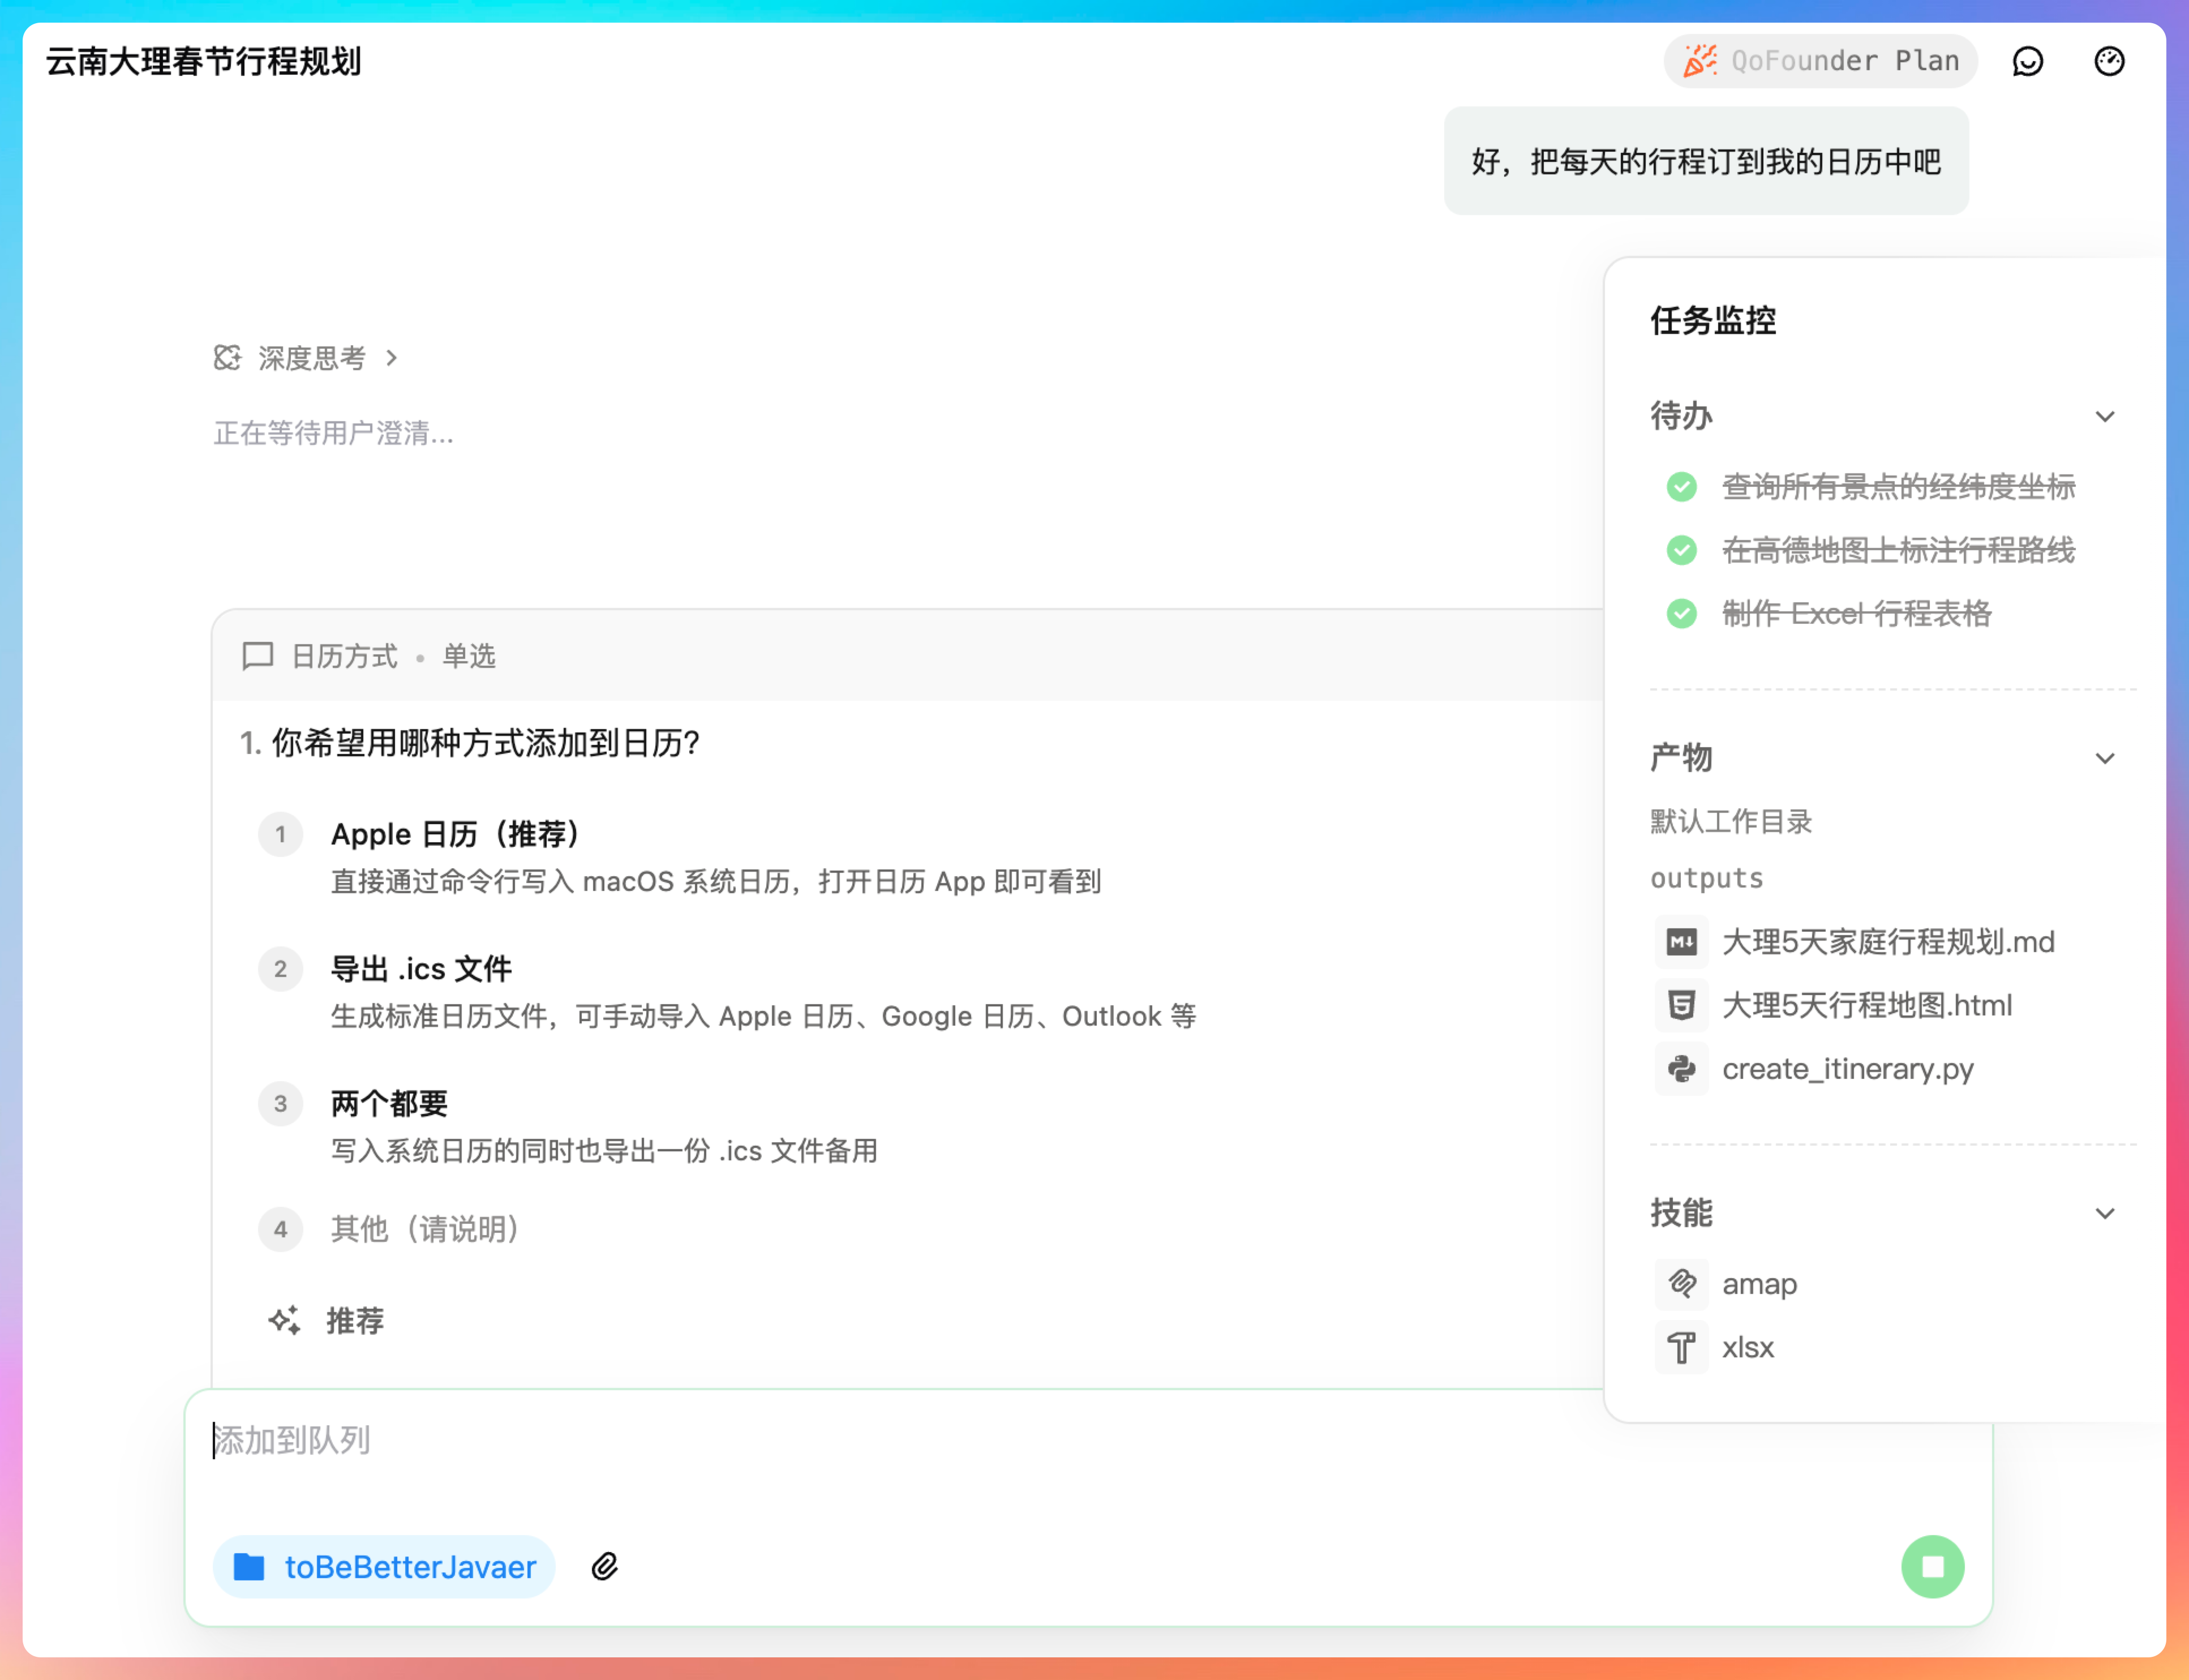Click the task monitor gauge icon
2189x1680 pixels.
(x=2109, y=61)
